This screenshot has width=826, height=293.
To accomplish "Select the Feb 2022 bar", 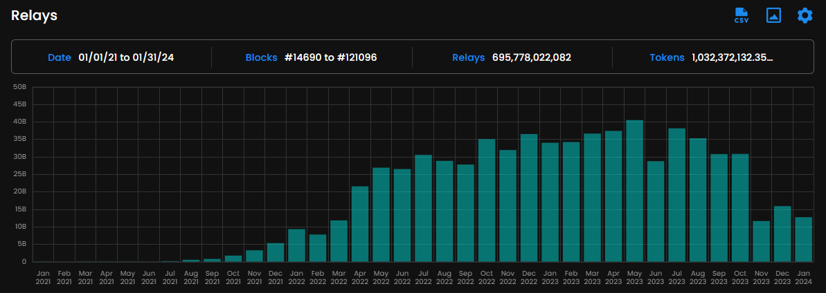I will coord(318,248).
